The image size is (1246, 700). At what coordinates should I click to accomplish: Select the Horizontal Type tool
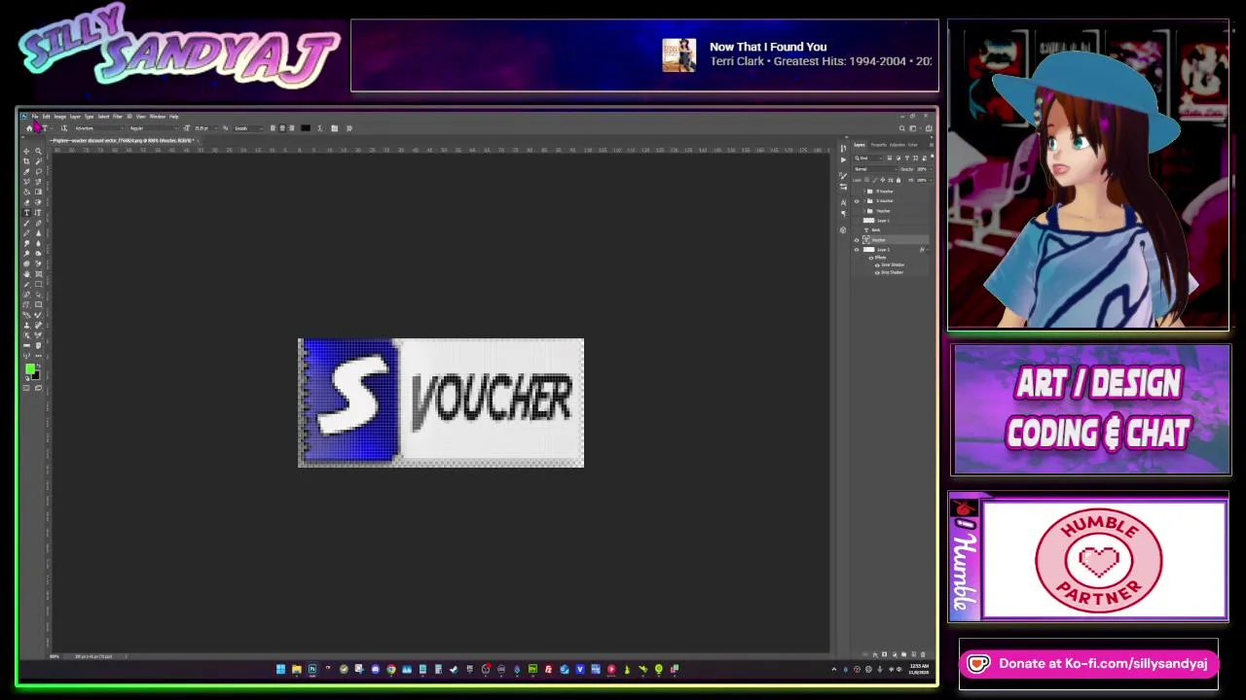click(x=26, y=212)
